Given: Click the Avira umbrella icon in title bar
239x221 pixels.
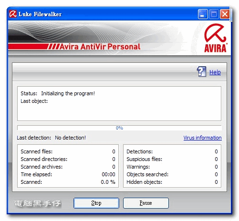Looking at the screenshot, I should (13, 14).
